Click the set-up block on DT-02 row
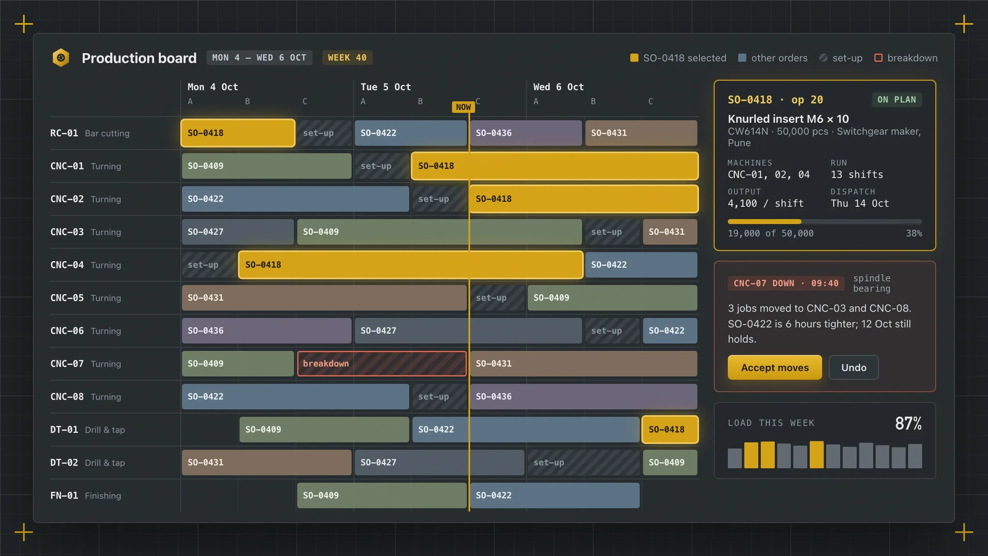 click(x=584, y=463)
